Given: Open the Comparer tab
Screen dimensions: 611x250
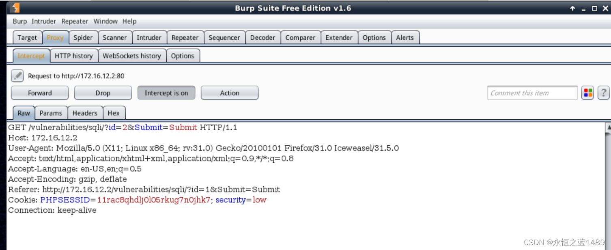Looking at the screenshot, I should (300, 38).
